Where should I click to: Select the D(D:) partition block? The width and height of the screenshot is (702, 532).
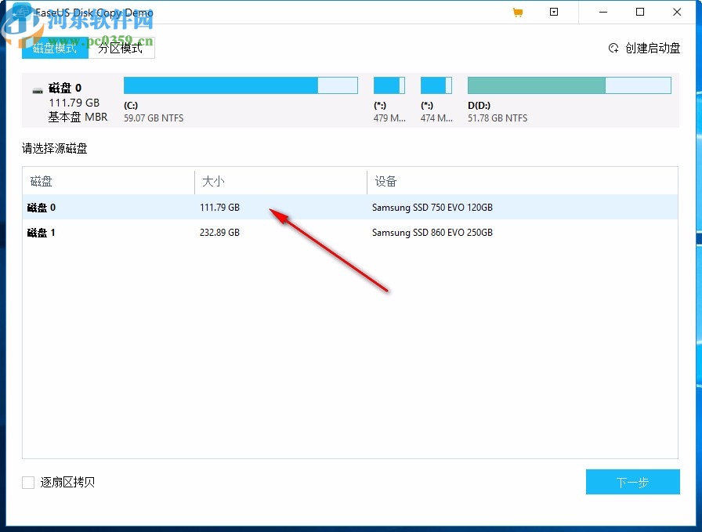pyautogui.click(x=569, y=85)
